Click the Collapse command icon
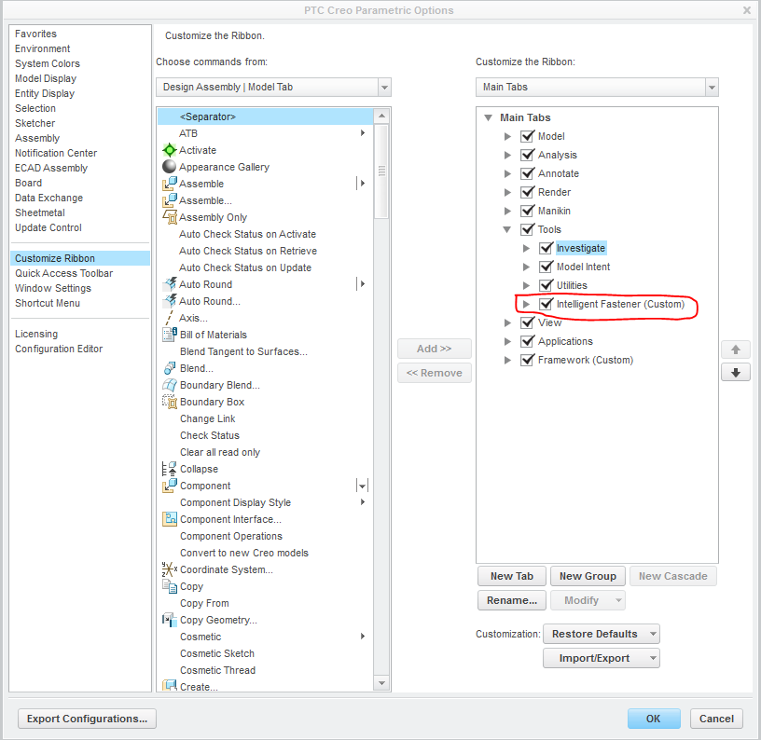Viewport: 761px width, 740px height. [x=170, y=469]
